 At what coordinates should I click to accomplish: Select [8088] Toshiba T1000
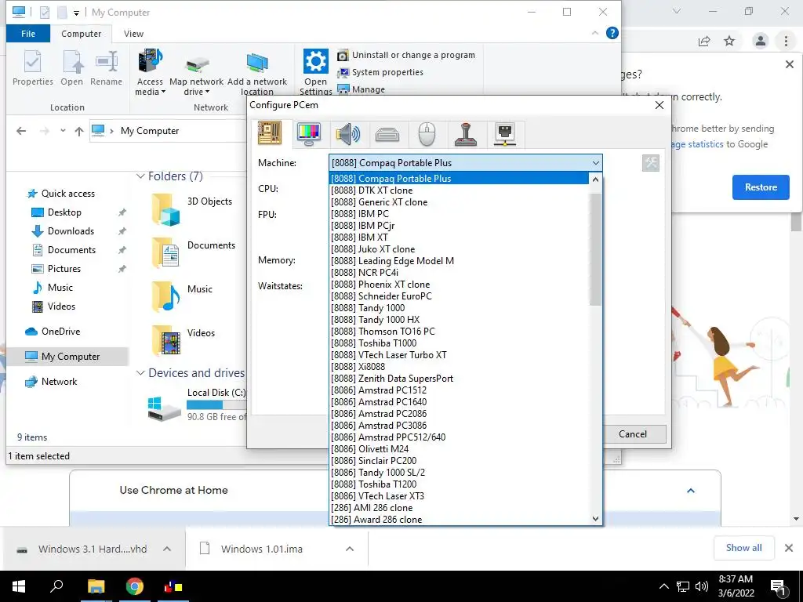point(459,343)
